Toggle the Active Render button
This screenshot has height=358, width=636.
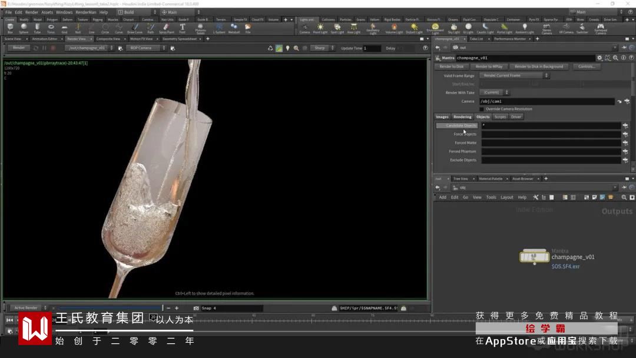click(26, 308)
